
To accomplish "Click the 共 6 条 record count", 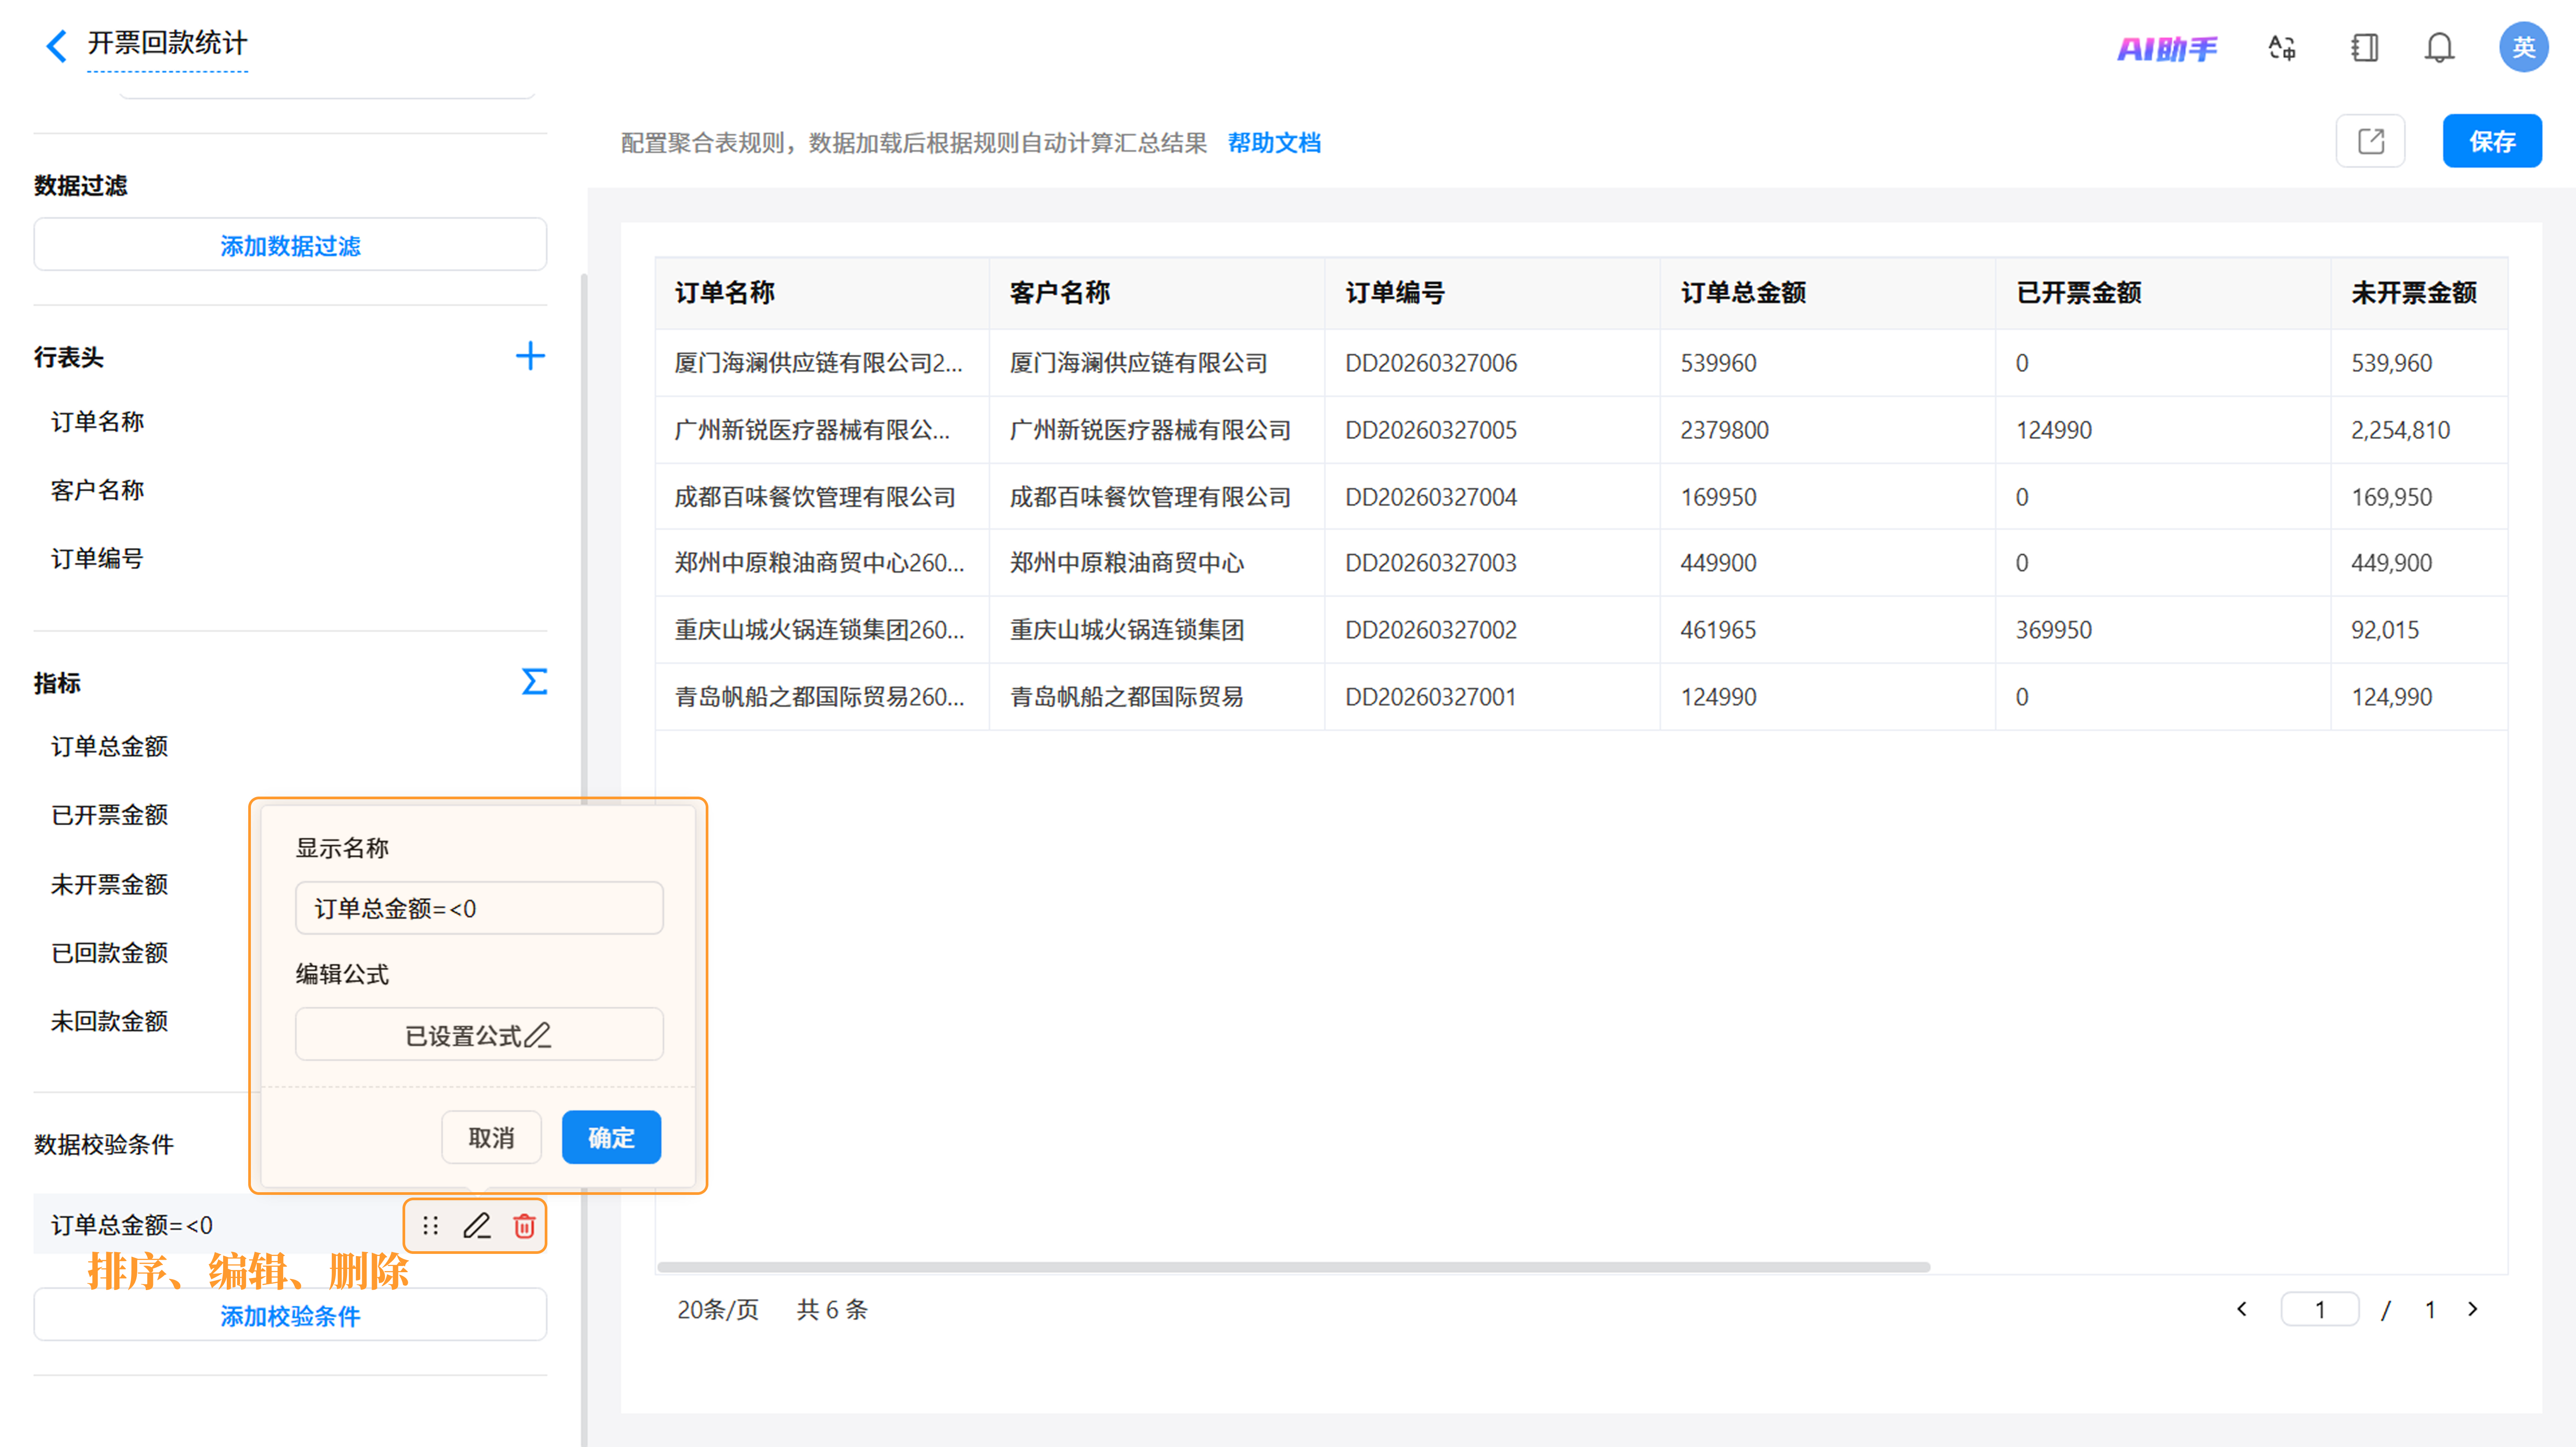I will tap(832, 1309).
